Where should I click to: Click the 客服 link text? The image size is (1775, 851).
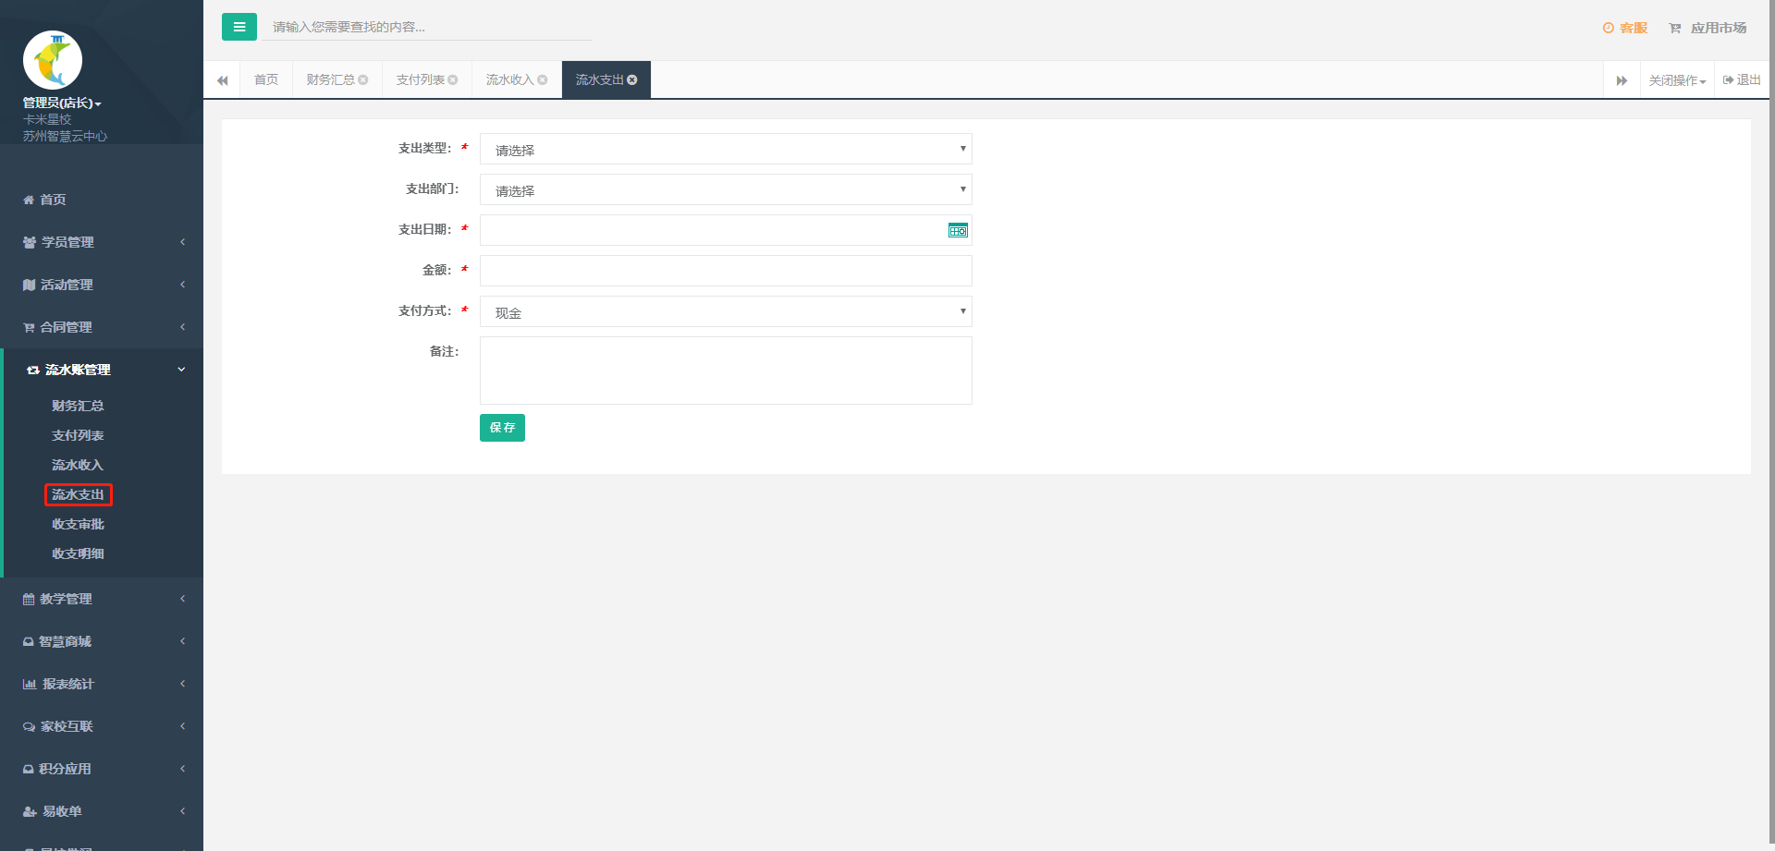[x=1634, y=29]
